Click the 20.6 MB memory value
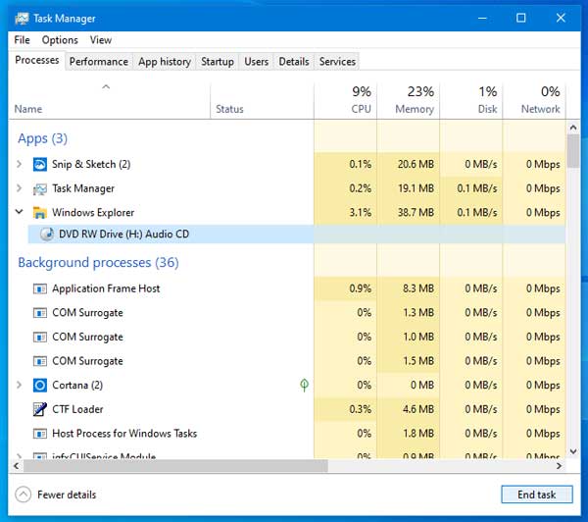This screenshot has height=522, width=588. tap(416, 164)
